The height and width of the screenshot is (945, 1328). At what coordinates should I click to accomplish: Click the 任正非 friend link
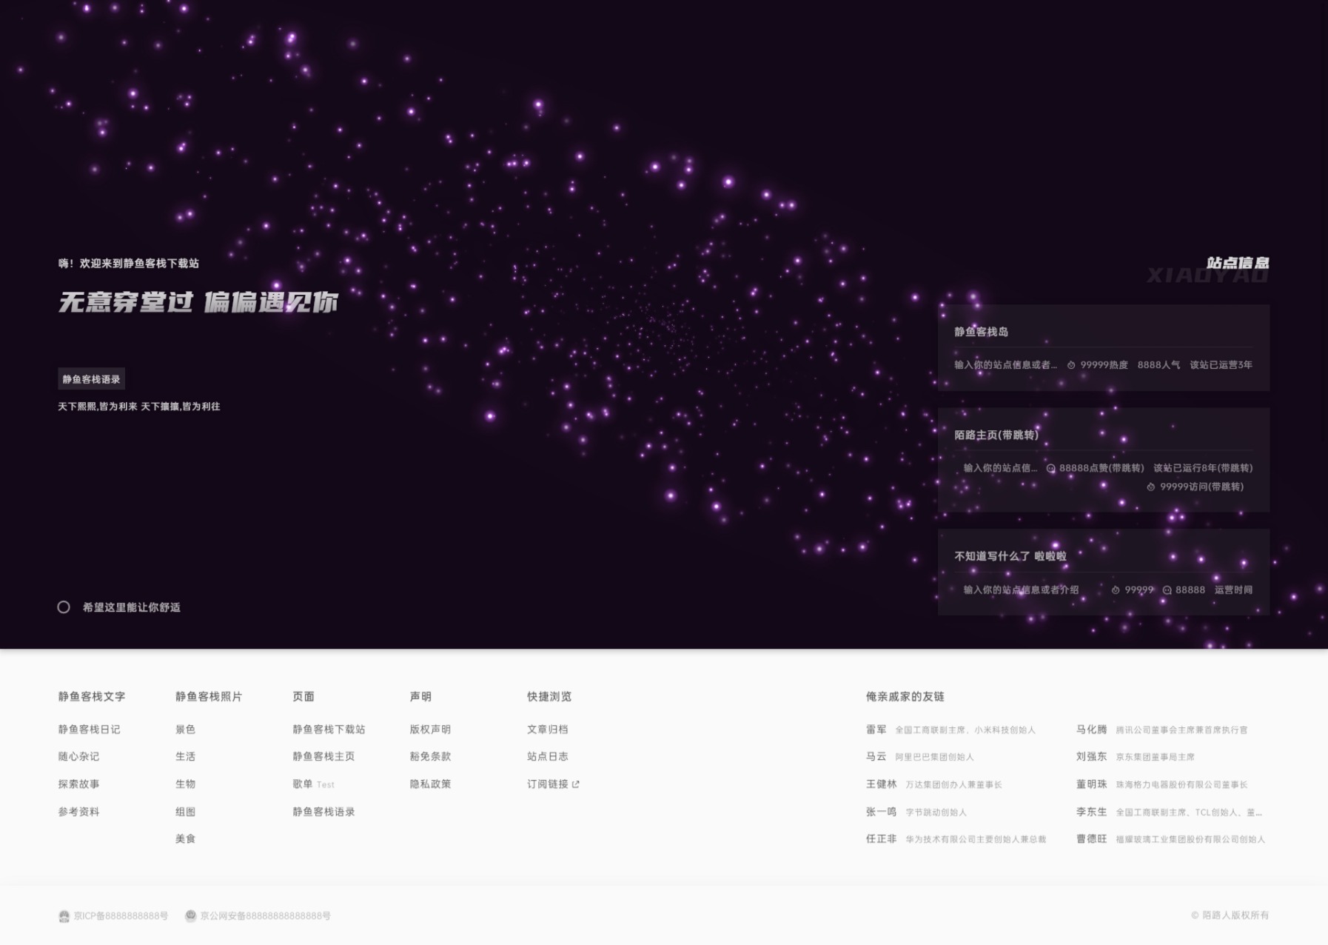881,839
